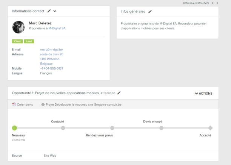Click the marc@m-dgtl.be email link
Image resolution: width=231 pixels, height=165 pixels.
[x=51, y=49]
